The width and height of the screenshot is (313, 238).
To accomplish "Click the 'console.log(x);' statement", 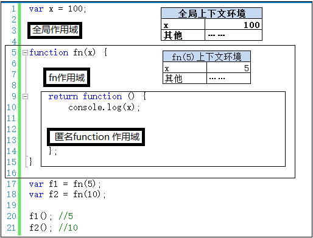I will (x=104, y=107).
